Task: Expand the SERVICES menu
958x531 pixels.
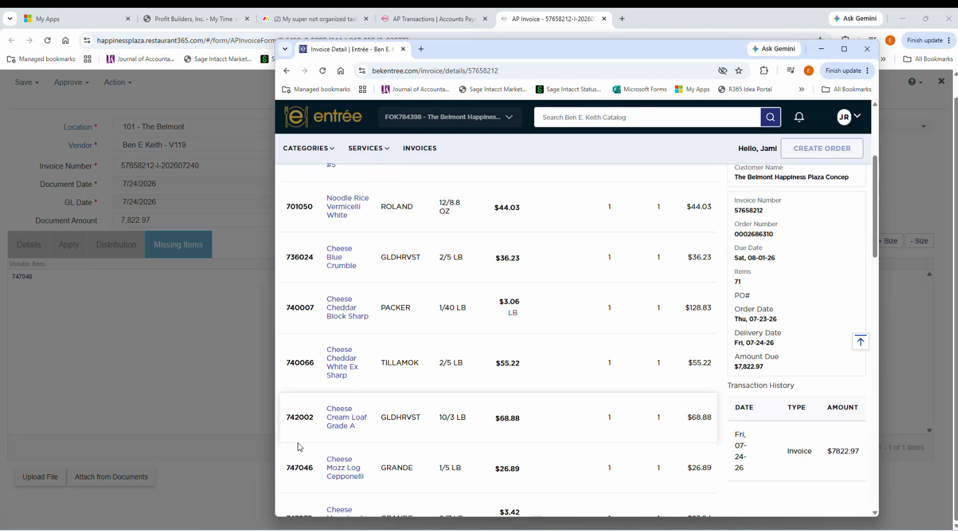Action: (369, 148)
